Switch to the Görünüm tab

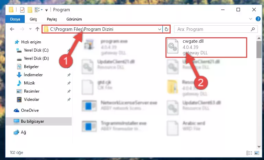pyautogui.click(x=74, y=19)
